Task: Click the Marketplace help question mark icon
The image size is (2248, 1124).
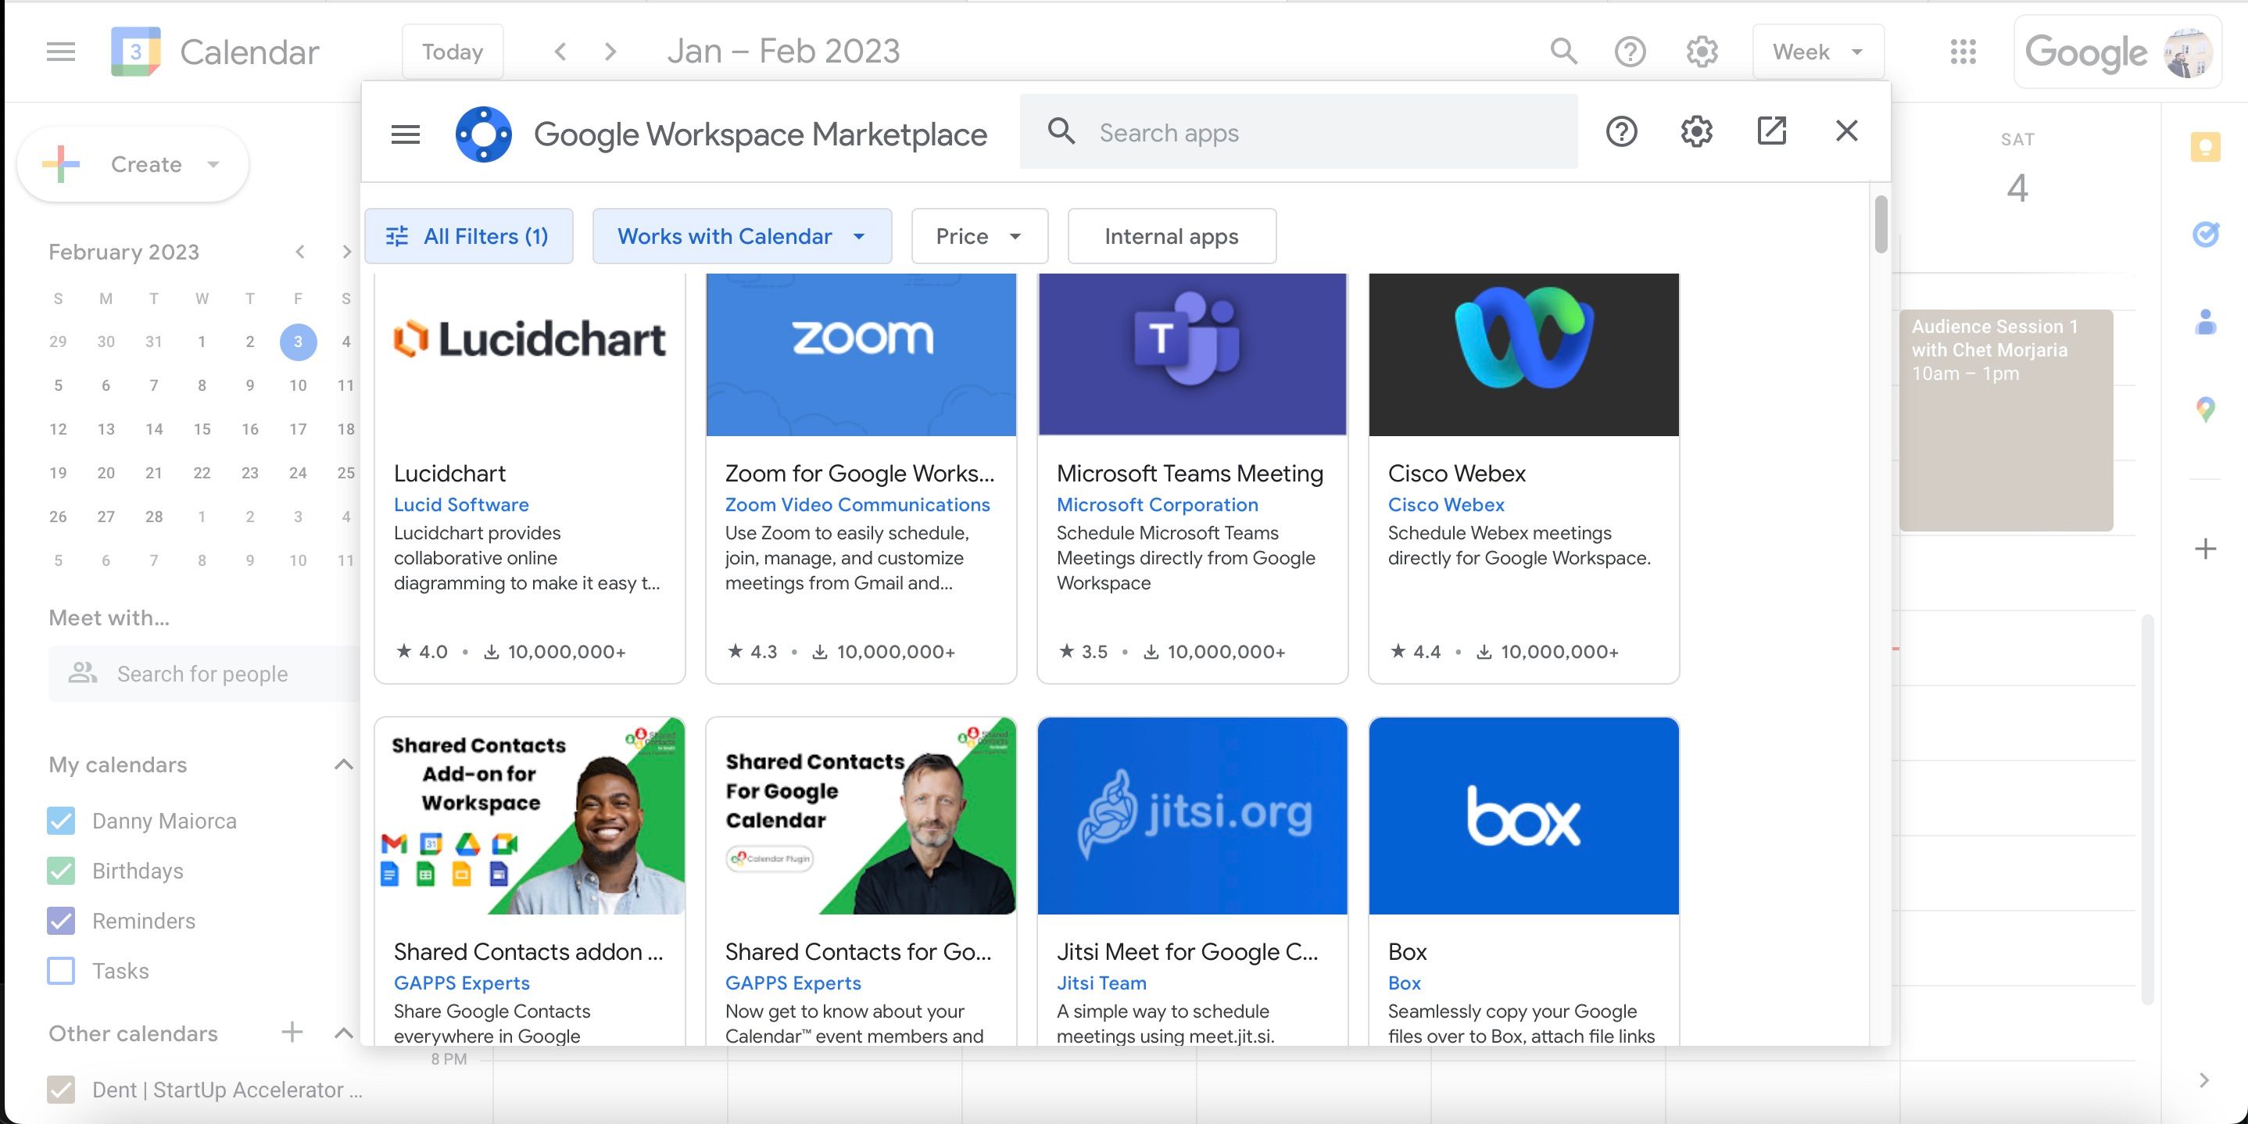Action: 1620,132
